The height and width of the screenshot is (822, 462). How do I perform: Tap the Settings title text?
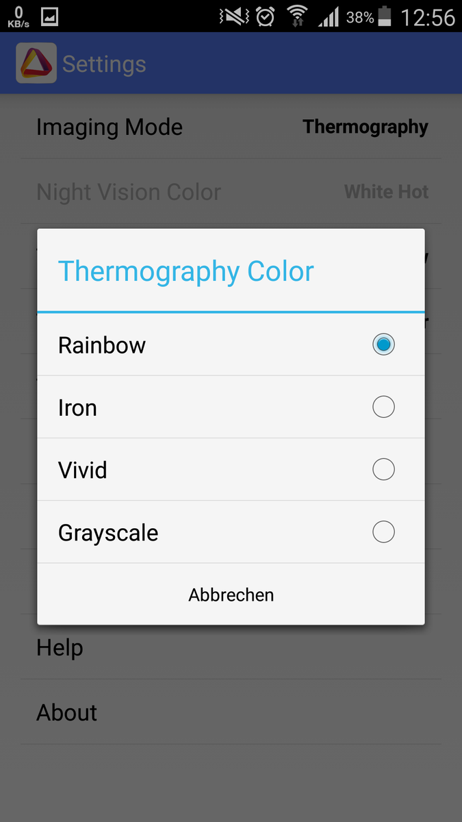[104, 64]
